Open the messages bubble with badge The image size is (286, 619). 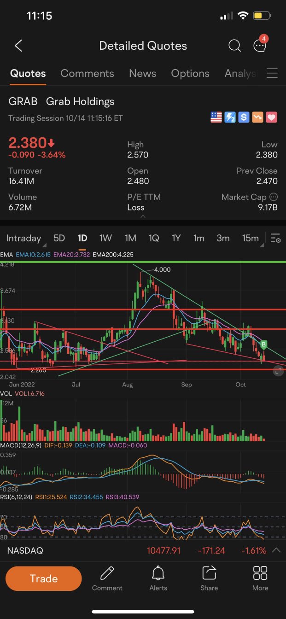coord(260,45)
